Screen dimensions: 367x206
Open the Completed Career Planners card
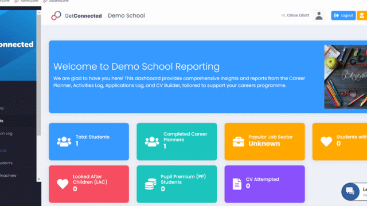(177, 141)
